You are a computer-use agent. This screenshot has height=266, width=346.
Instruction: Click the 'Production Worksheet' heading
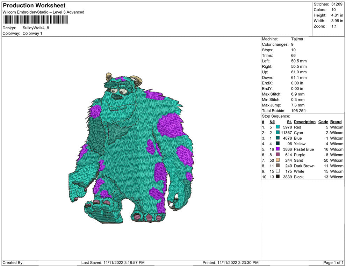pyautogui.click(x=34, y=6)
